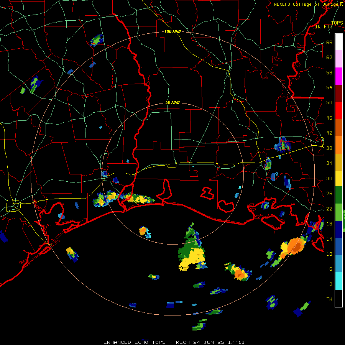Click the "26" legend value
Screen dimensions: 345x345
point(329,194)
